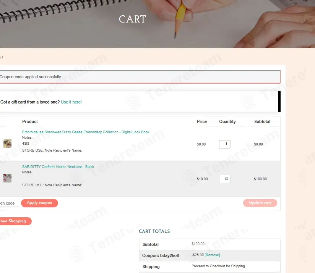Hit the Update cart button
Image resolution: width=315 pixels, height=273 pixels.
click(260, 203)
